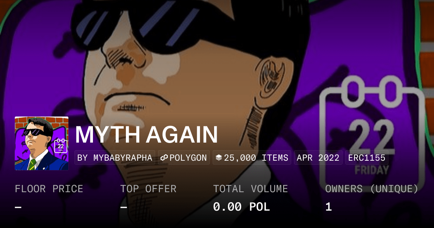Click the FLOOR PRICE label
This screenshot has height=228, width=434.
(49, 189)
